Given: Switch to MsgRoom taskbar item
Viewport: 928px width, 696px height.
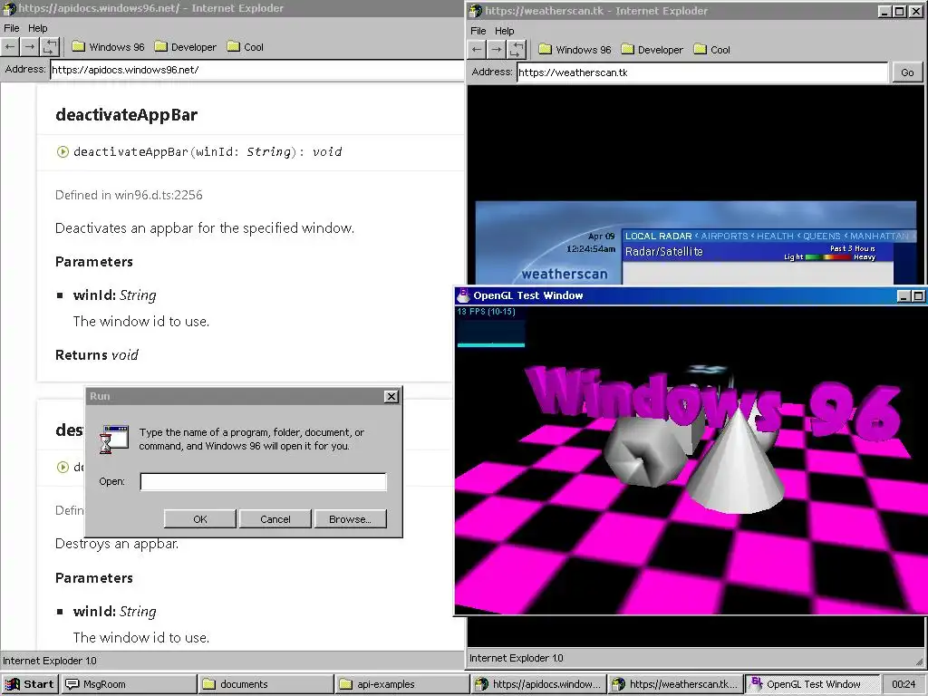Looking at the screenshot, I should (129, 684).
